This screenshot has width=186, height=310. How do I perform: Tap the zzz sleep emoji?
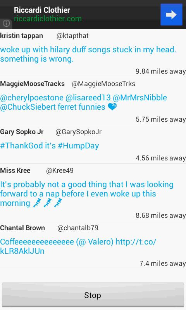[48, 203]
